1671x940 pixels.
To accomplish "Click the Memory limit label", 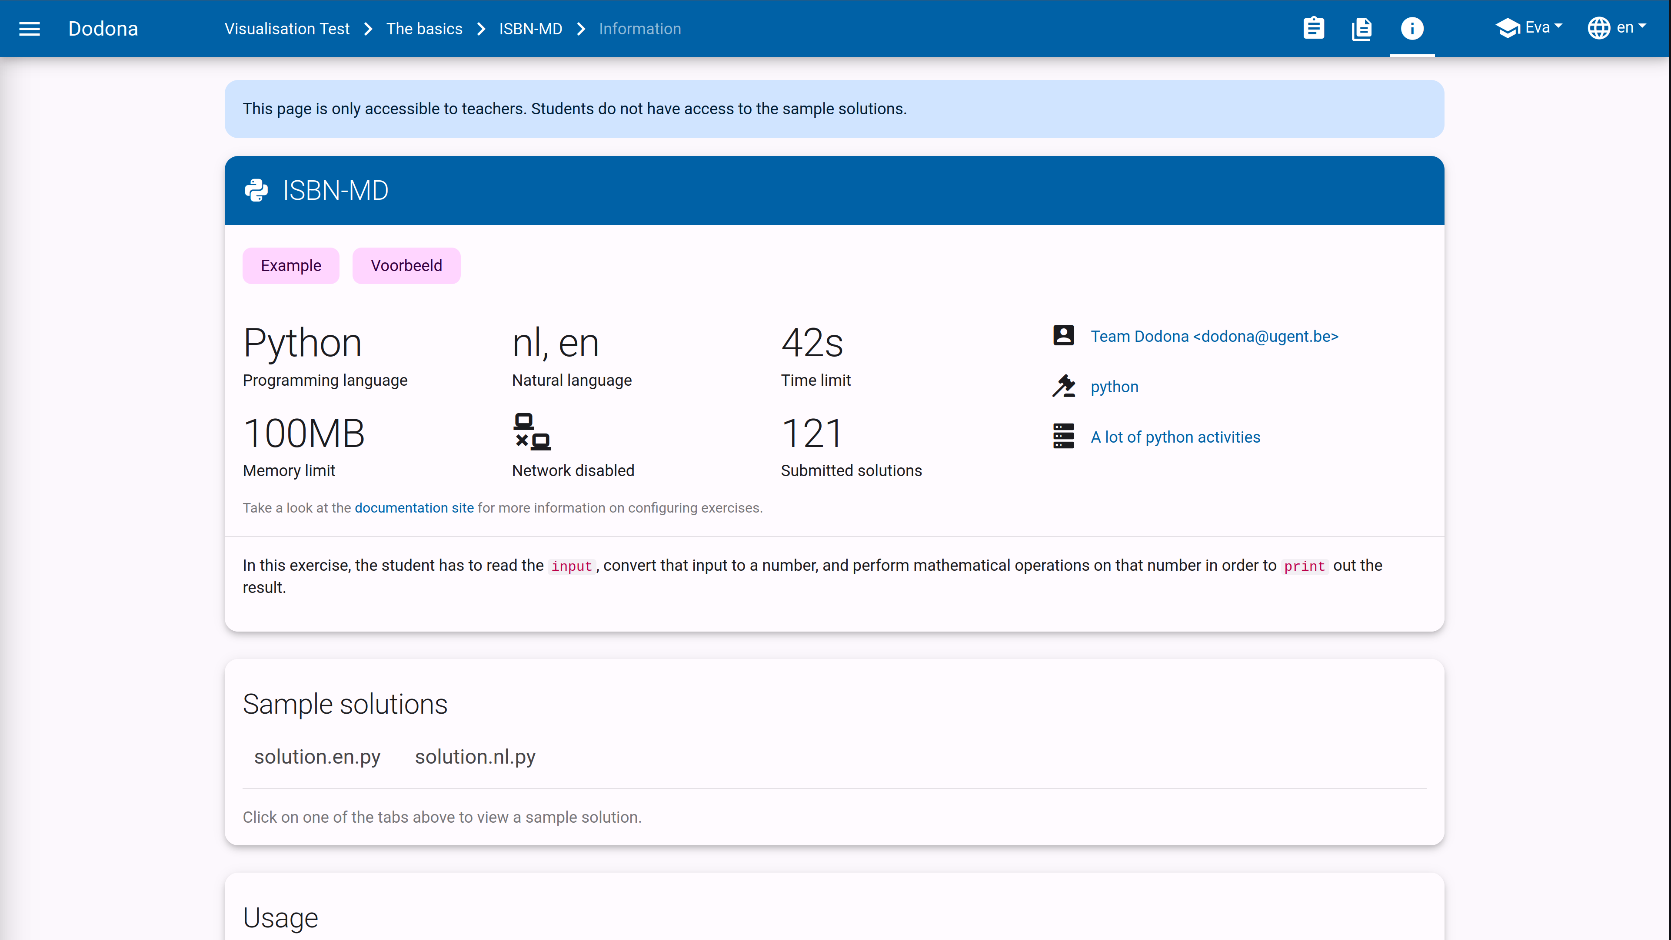I will [289, 470].
